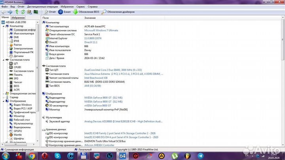Open the Отчёт report toolbar button
Screen dimensions: 285x160
pyautogui.click(x=49, y=12)
